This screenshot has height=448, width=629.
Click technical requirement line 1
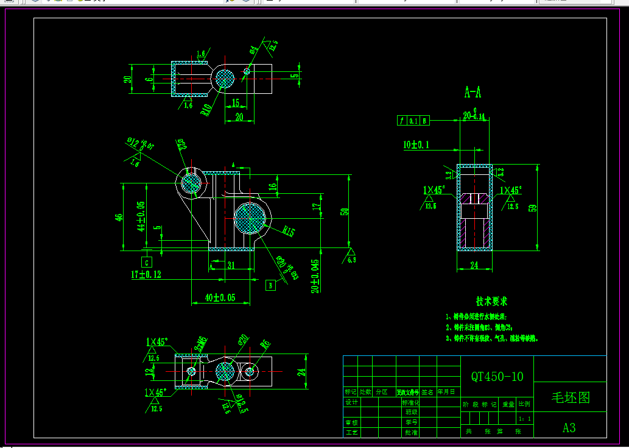click(x=476, y=317)
